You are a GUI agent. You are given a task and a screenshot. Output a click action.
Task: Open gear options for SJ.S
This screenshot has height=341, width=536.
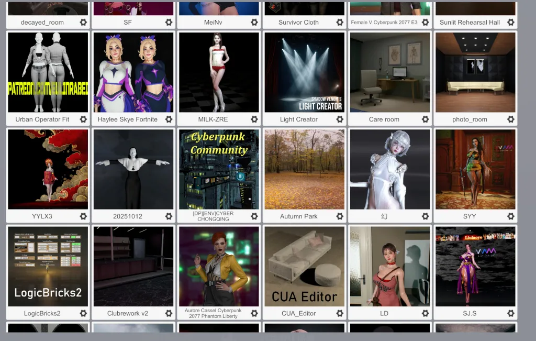click(x=511, y=313)
